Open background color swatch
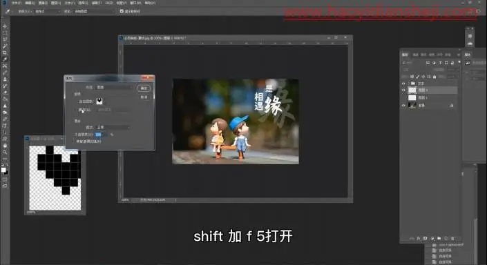Image resolution: width=487 pixels, height=265 pixels. click(x=6, y=173)
